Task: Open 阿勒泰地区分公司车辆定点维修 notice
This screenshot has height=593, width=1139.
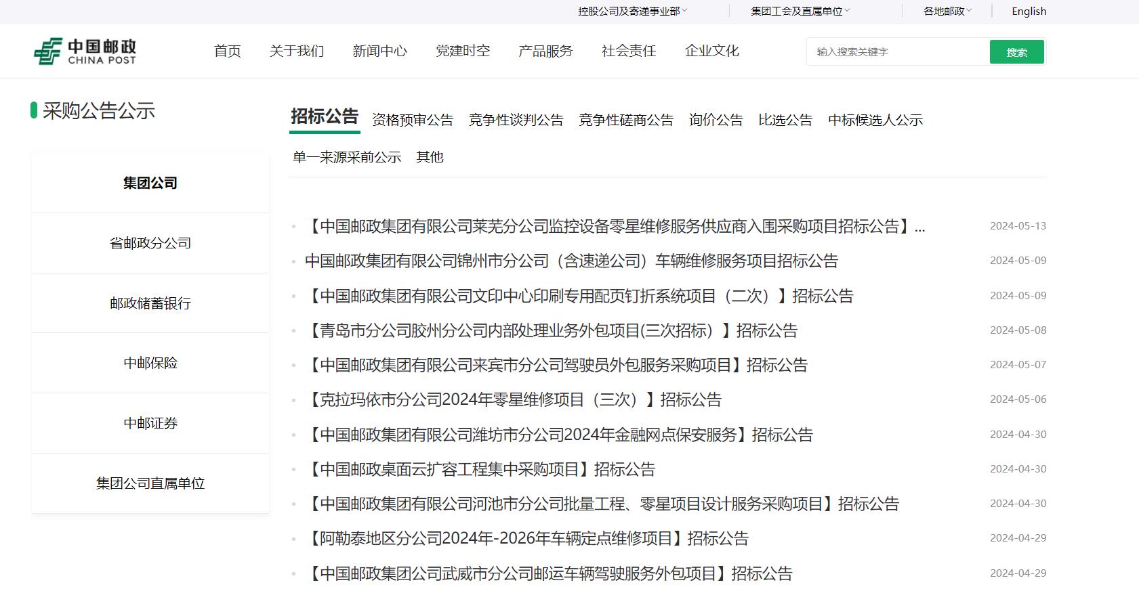Action: tap(527, 538)
